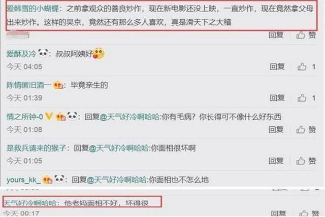
Task: Click the panda badge next to yours_kk_
Action: [x=59, y=179]
